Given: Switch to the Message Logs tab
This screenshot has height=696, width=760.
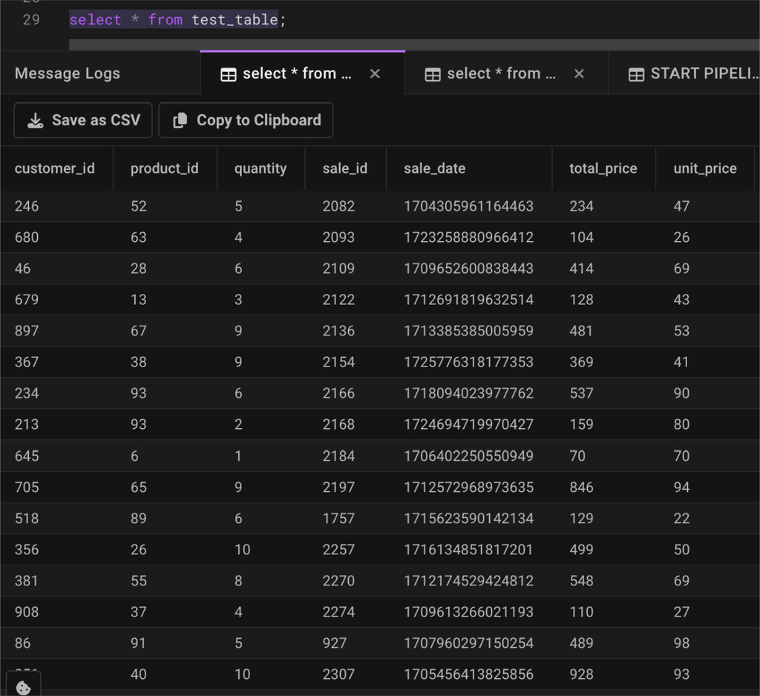Looking at the screenshot, I should [68, 73].
